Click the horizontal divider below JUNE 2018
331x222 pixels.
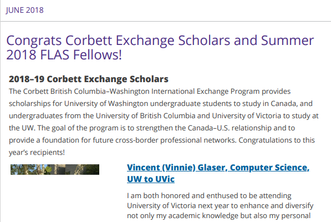[165, 21]
